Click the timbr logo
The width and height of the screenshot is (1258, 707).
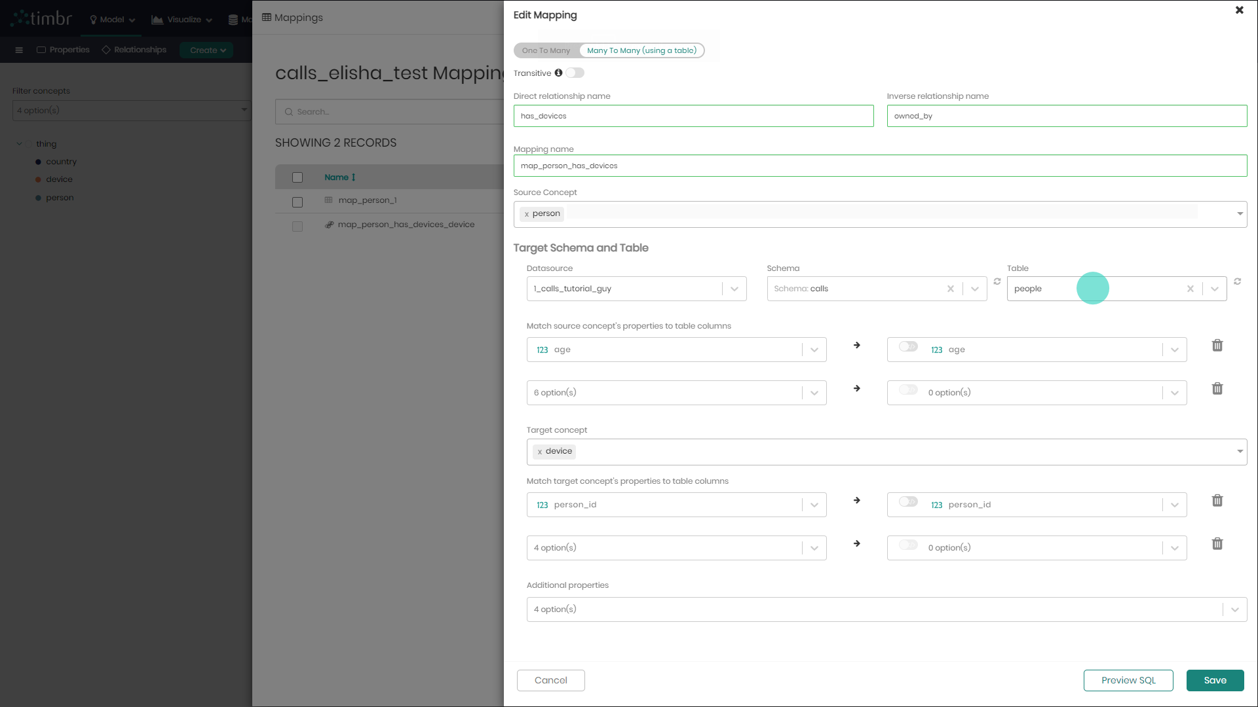pyautogui.click(x=41, y=18)
